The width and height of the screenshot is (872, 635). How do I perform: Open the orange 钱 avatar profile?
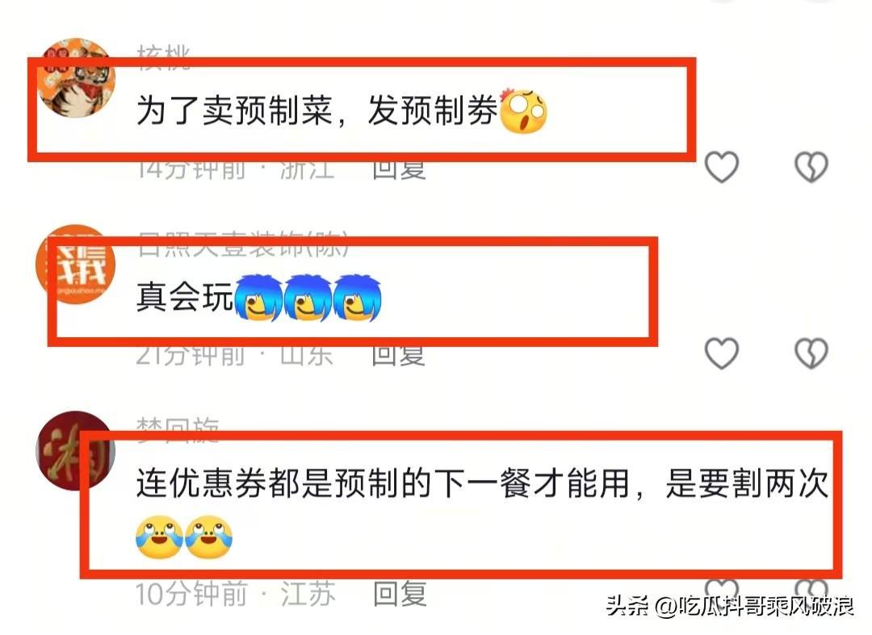coord(76,265)
